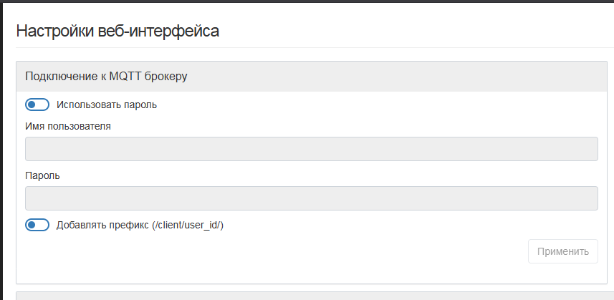Screen dimensions: 614x300
Task: Select the 'Пароль' field label
Action: pos(42,175)
